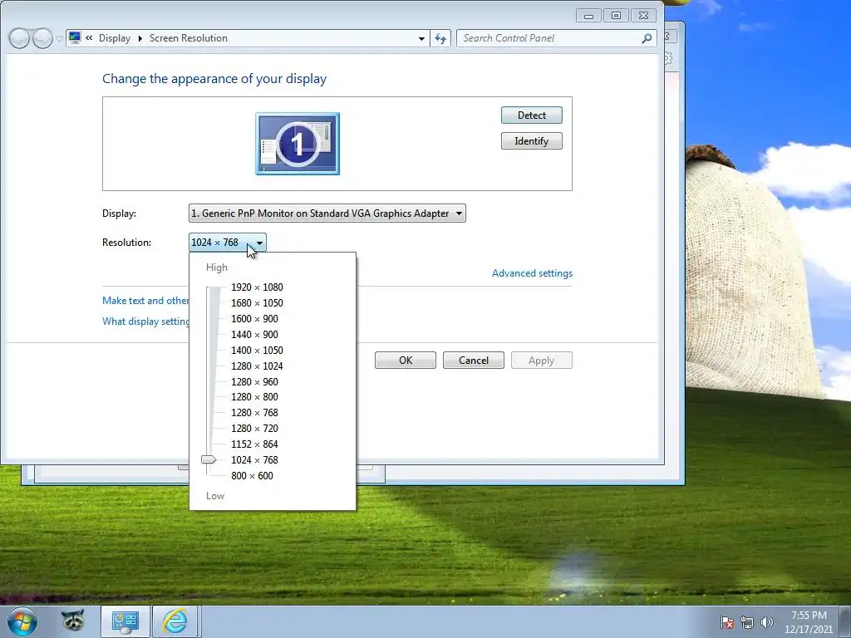The width and height of the screenshot is (851, 638).
Task: Open the address bar history dropdown arrow
Action: coord(421,38)
